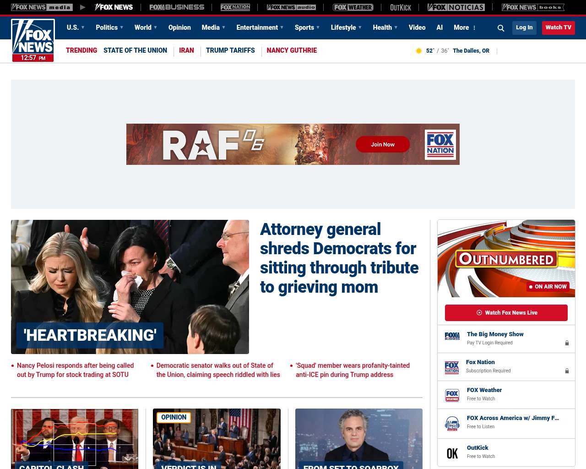Click the OPINION tag on story
Viewport: 586px width, 469px height.
(x=174, y=417)
